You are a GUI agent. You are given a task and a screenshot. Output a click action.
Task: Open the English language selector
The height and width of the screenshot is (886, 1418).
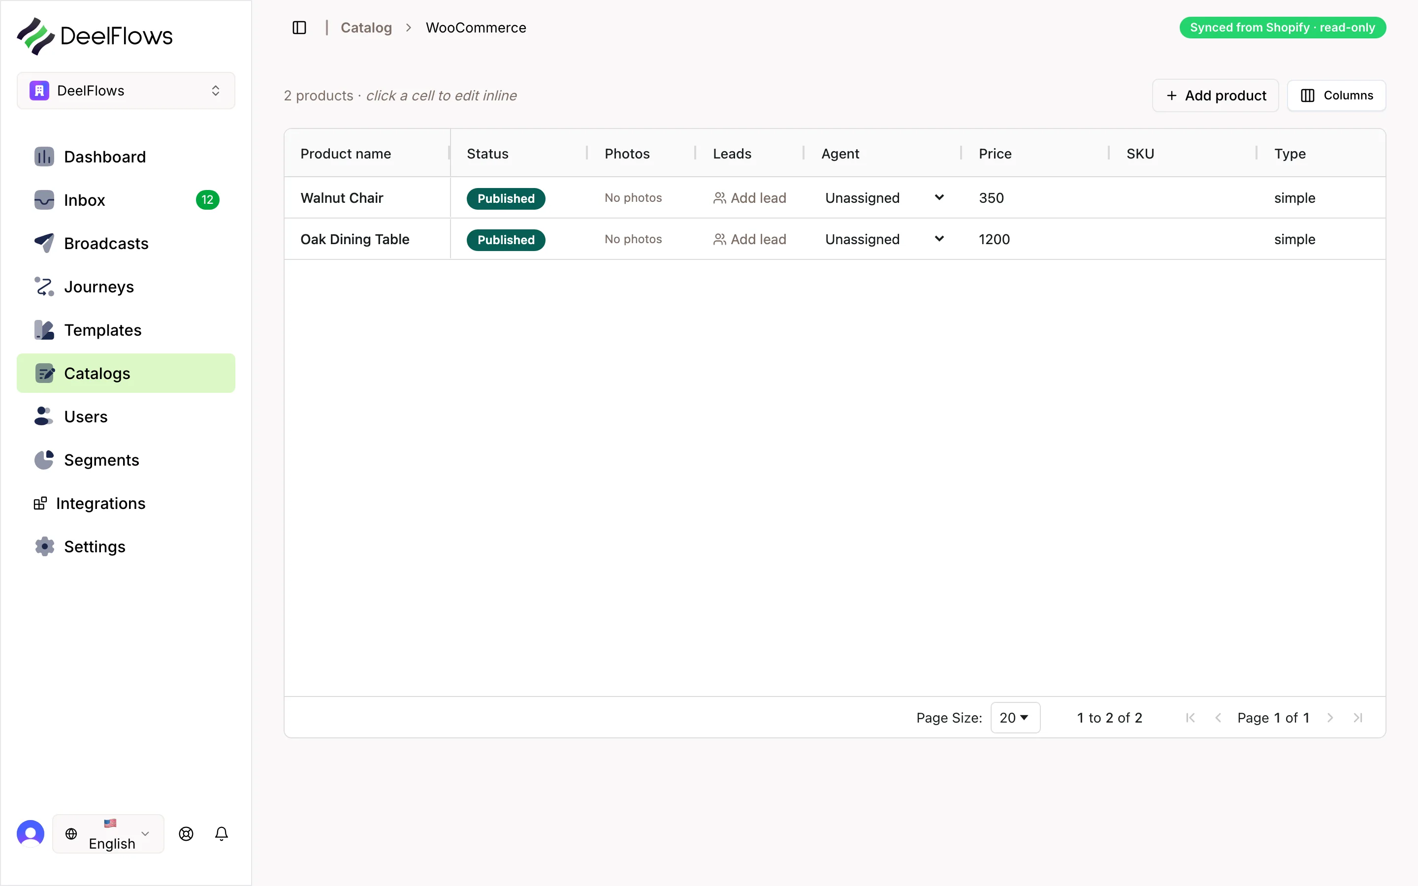click(108, 833)
